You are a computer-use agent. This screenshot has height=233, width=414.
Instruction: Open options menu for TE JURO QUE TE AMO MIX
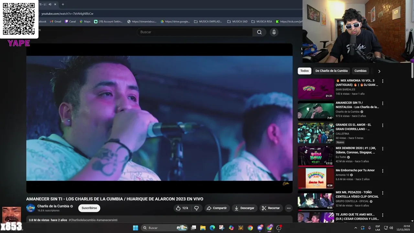point(383,215)
